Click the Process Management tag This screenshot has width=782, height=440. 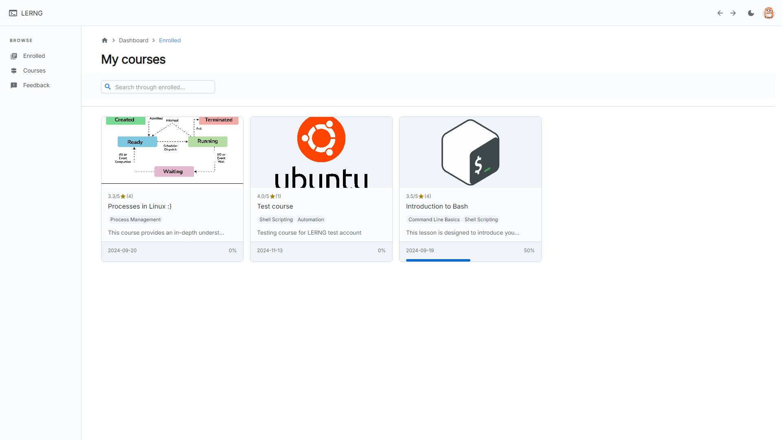pyautogui.click(x=135, y=220)
